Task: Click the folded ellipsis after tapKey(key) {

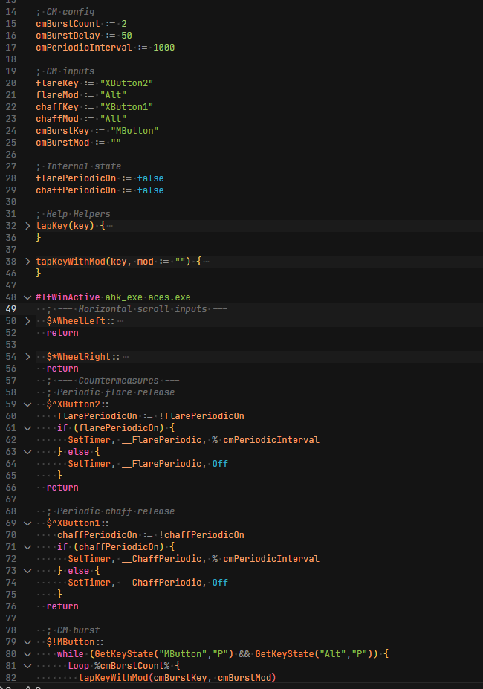Action: pos(110,226)
